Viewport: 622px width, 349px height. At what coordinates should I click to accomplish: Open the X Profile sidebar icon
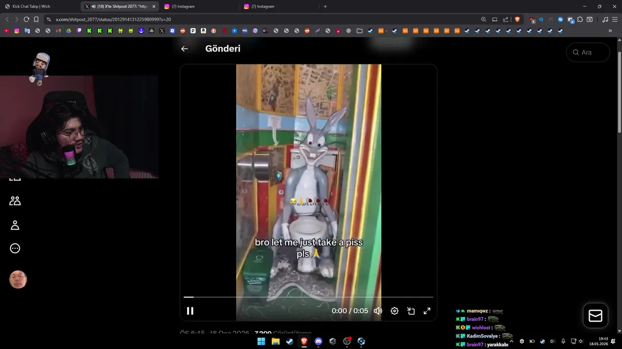click(15, 225)
